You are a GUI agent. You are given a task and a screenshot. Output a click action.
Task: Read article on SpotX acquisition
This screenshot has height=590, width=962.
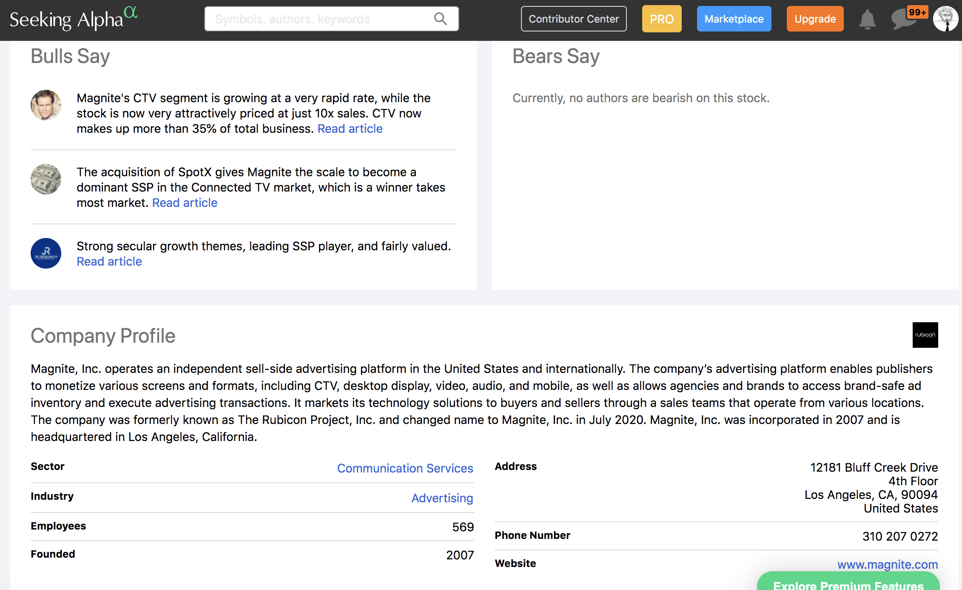click(185, 203)
